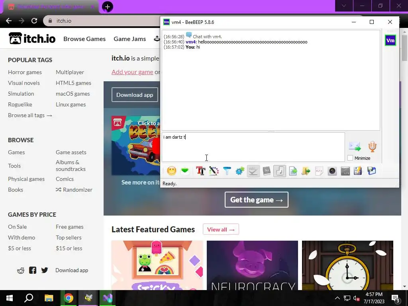
Task: Open the On Sale link
Action: point(17,227)
